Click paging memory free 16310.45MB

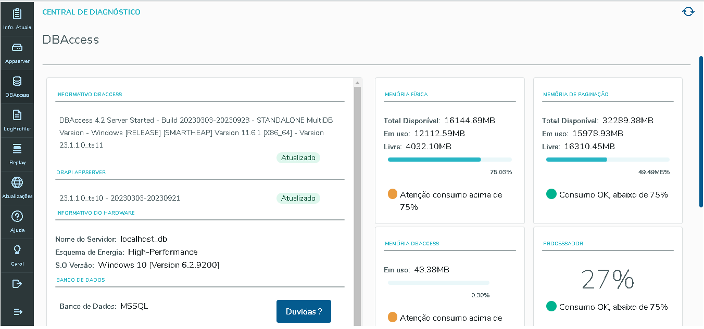(588, 147)
